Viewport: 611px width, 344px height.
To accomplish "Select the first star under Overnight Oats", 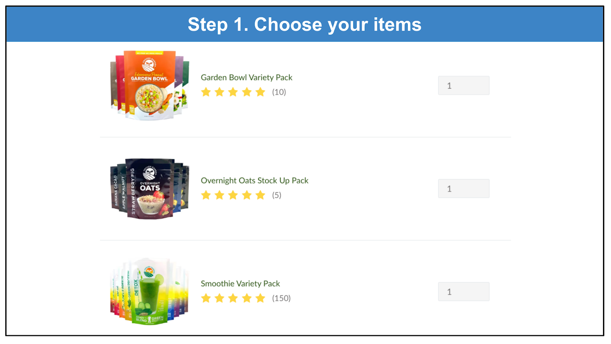I will 206,195.
